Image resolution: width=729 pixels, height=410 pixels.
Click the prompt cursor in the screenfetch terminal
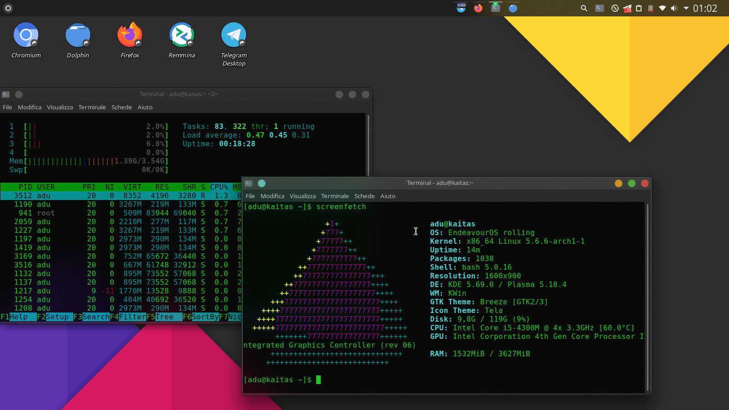pyautogui.click(x=318, y=379)
